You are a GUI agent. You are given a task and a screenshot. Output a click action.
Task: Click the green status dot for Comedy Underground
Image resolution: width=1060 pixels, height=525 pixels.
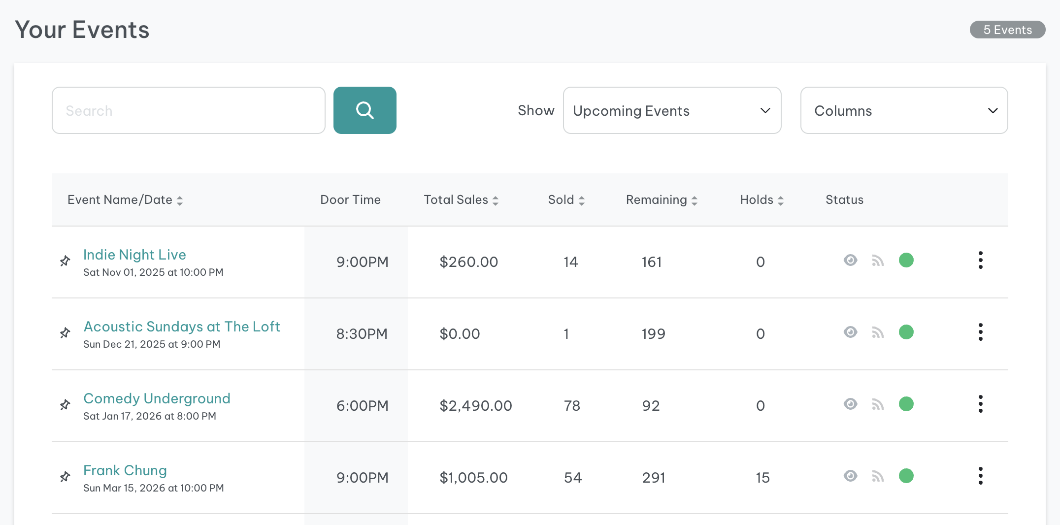point(906,404)
